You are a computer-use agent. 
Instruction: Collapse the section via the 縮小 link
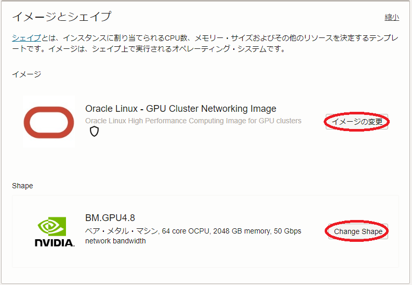tap(392, 17)
